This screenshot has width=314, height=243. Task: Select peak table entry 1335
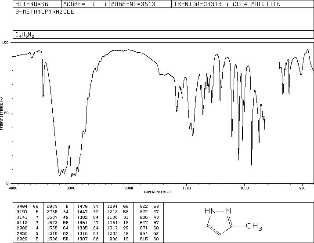(88, 228)
